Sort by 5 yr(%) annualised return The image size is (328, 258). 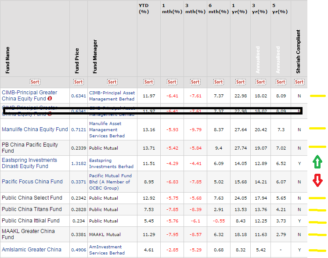pyautogui.click(x=281, y=82)
